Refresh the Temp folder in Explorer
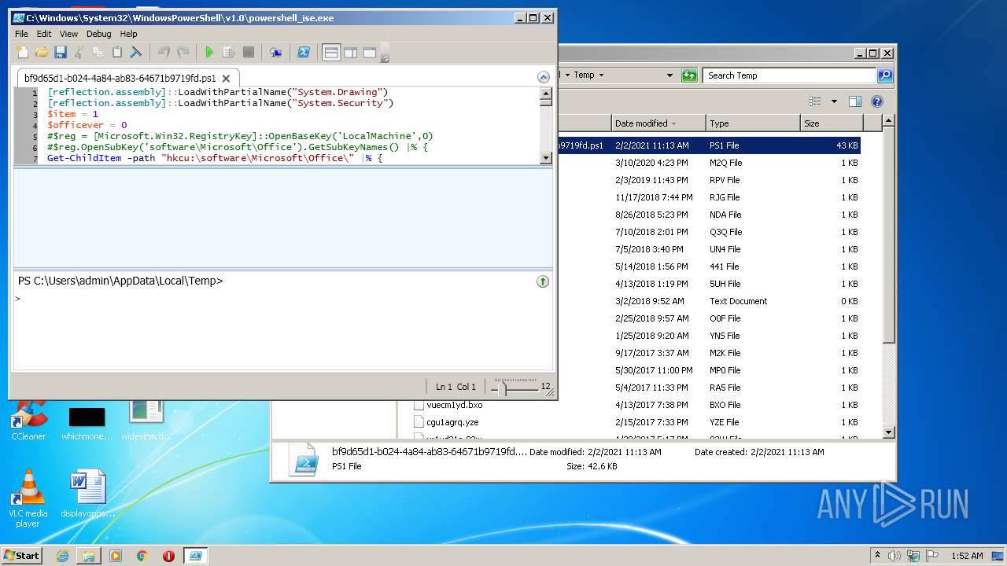Screen dimensions: 1007x566 pyautogui.click(x=689, y=75)
